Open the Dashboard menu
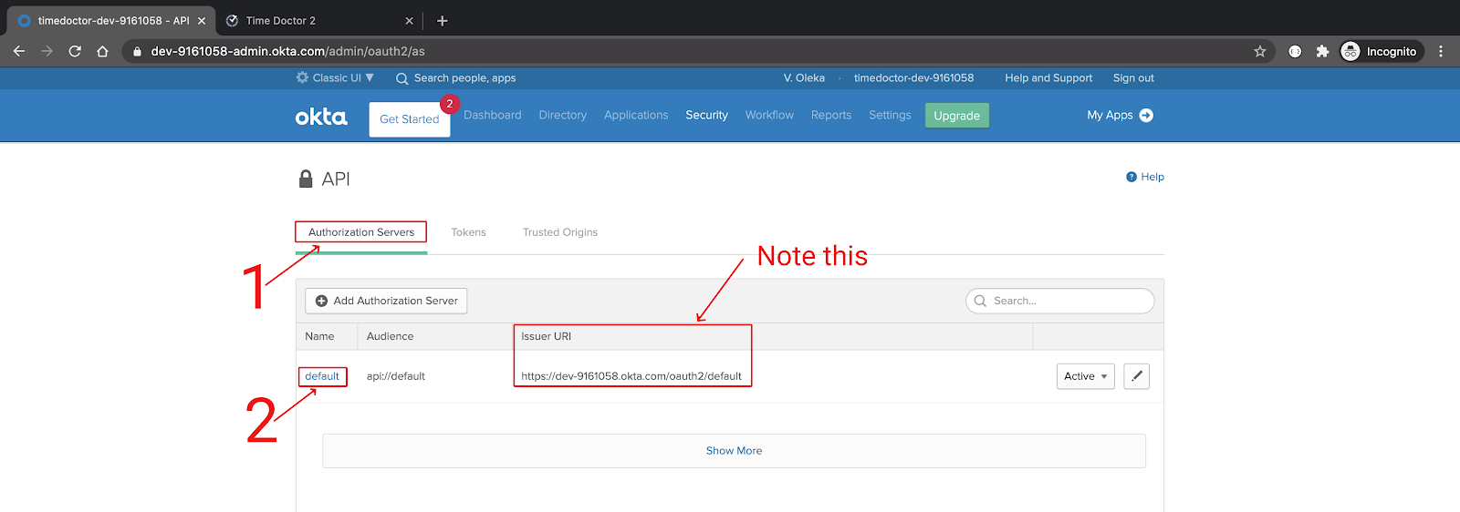The image size is (1460, 512). [493, 115]
